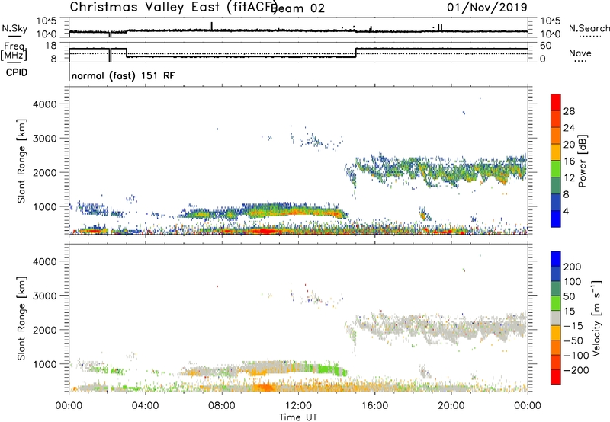This screenshot has width=610, height=422.
Task: Click the power panel 'Slant Range [km]' axis label
Action: 21,161
